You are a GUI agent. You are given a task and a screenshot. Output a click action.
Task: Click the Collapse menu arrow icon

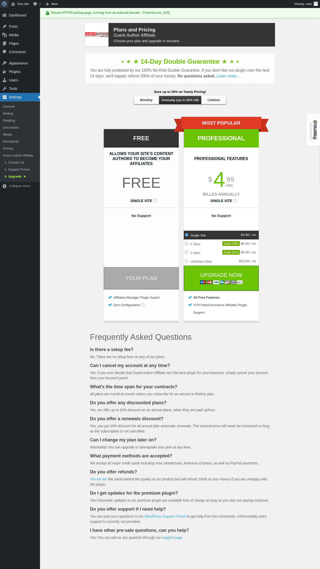(4, 186)
